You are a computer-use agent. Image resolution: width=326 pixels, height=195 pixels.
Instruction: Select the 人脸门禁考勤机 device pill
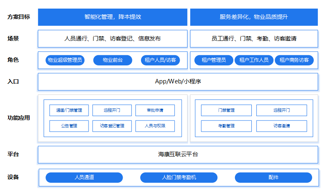(x=179, y=177)
